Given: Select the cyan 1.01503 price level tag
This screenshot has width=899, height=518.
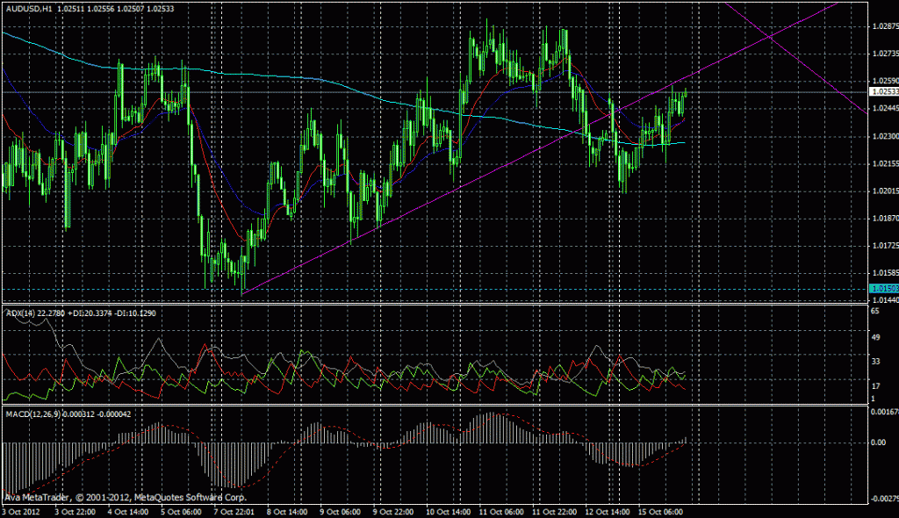Looking at the screenshot, I should click(x=882, y=288).
